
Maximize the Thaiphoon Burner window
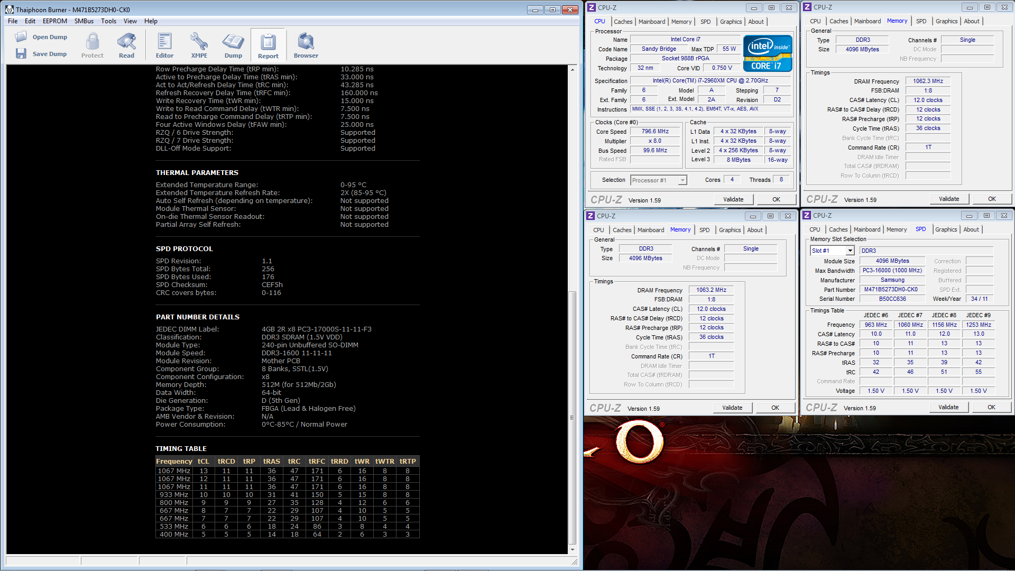point(552,10)
